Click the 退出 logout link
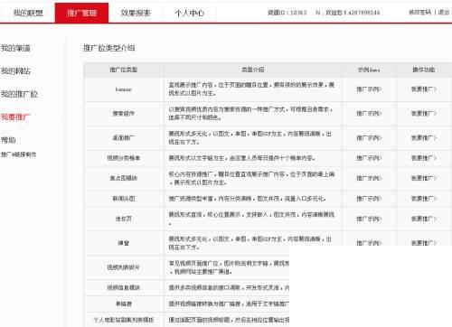The height and width of the screenshot is (327, 452). click(x=444, y=13)
